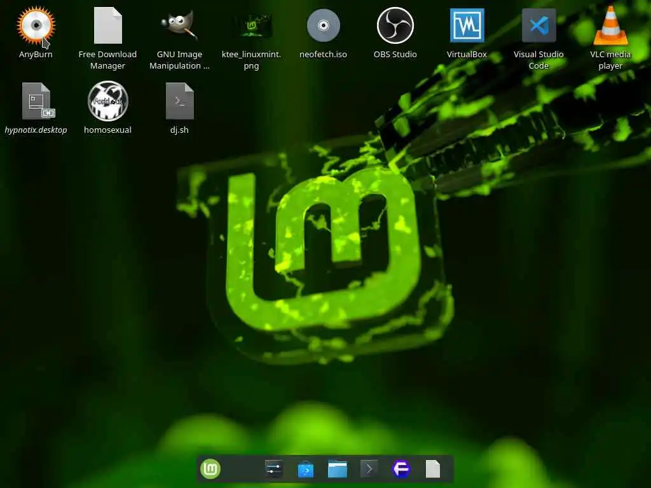Click the homosexual skull desktop icon

pos(107,101)
